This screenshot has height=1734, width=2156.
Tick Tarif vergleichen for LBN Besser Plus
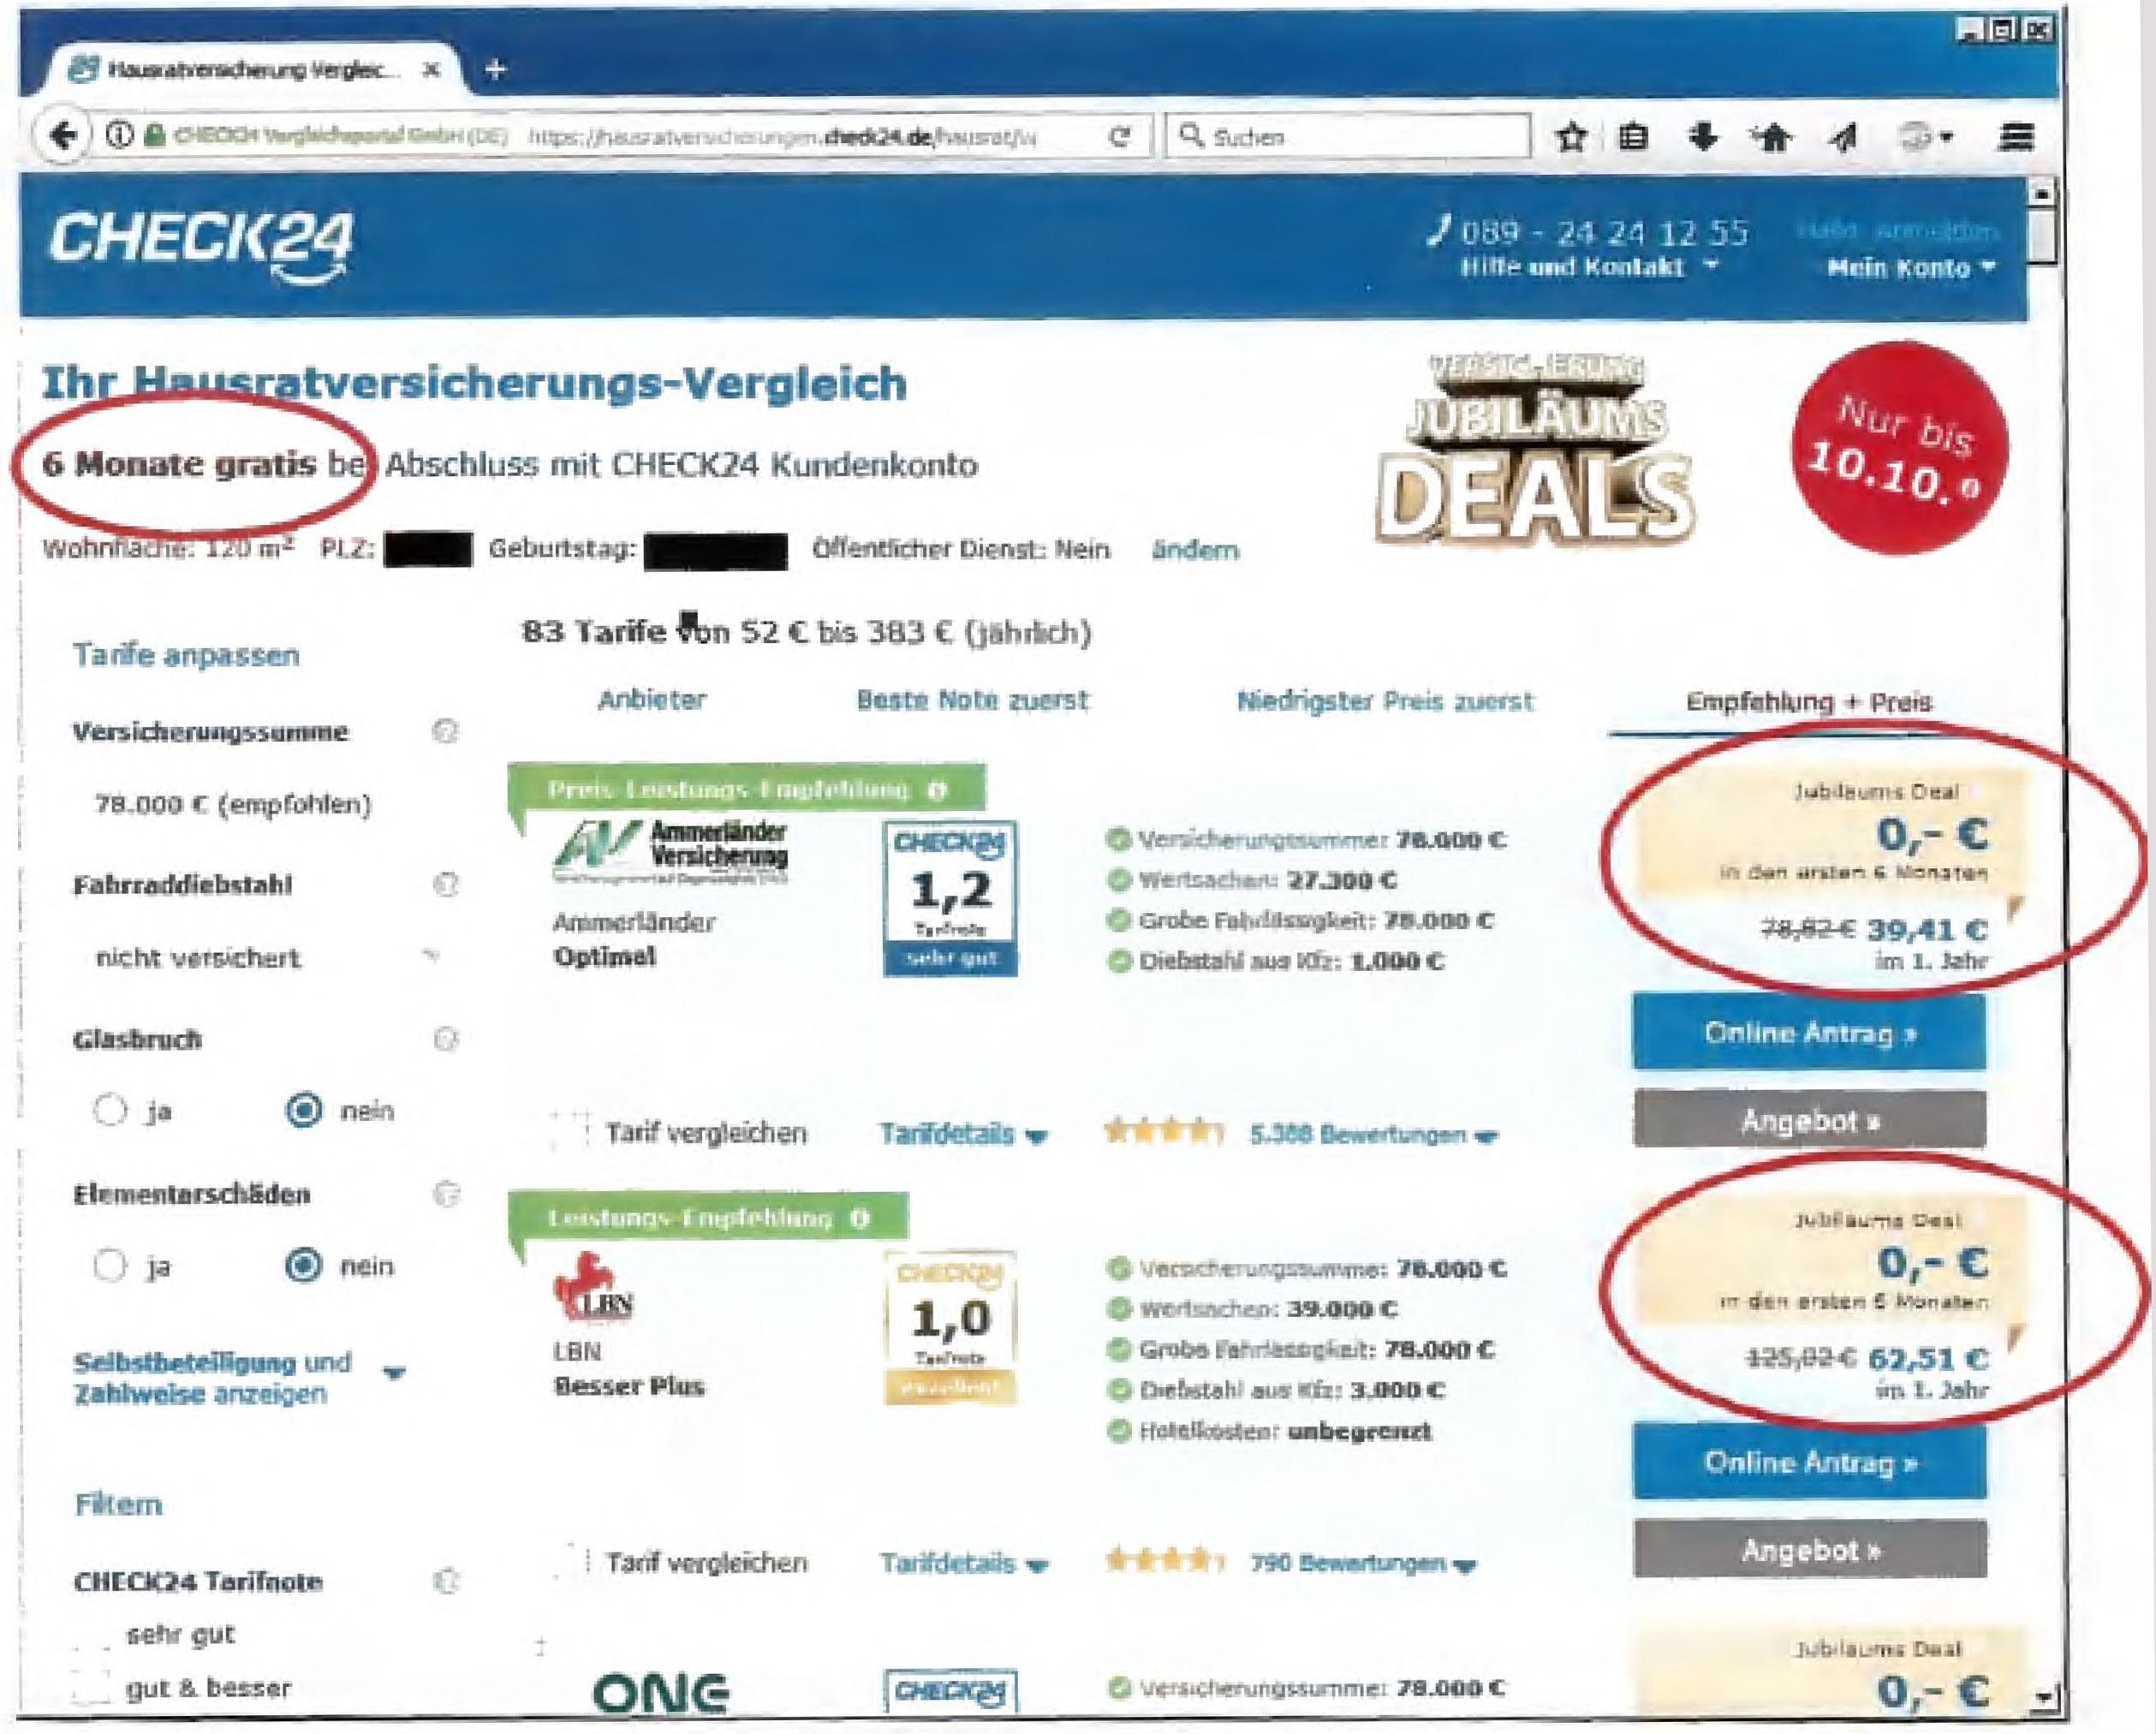point(571,1561)
